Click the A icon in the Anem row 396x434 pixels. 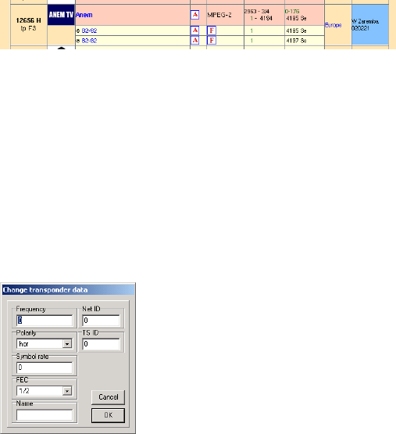click(x=195, y=15)
